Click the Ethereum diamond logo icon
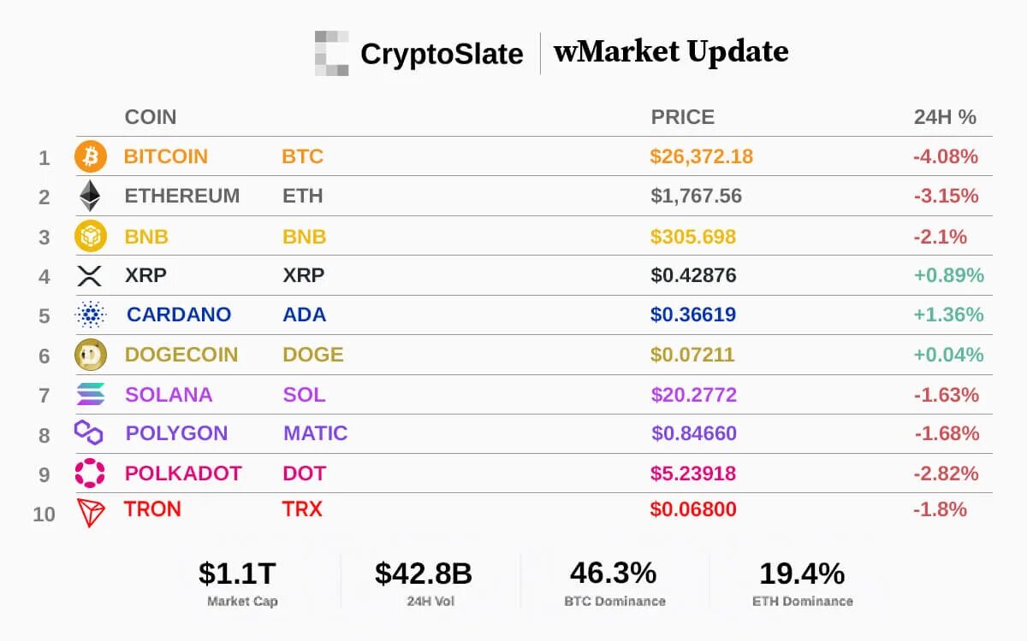This screenshot has height=641, width=1027. point(90,196)
